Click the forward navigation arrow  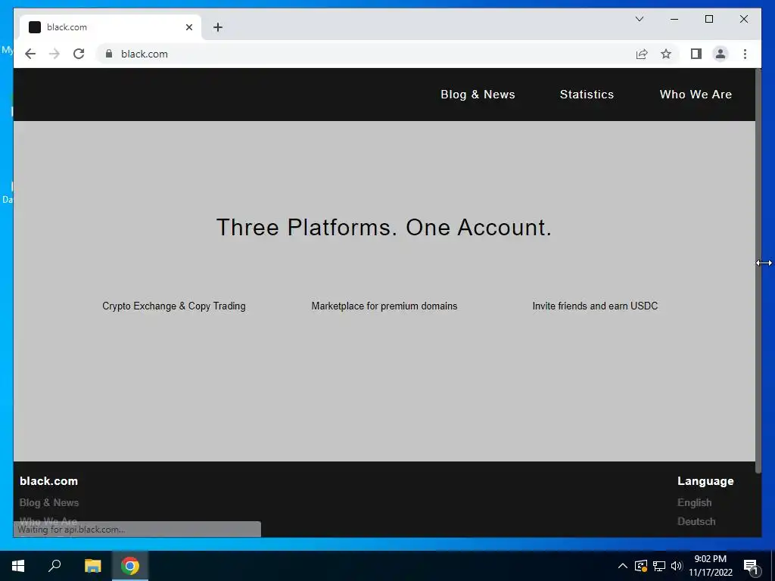[x=54, y=54]
